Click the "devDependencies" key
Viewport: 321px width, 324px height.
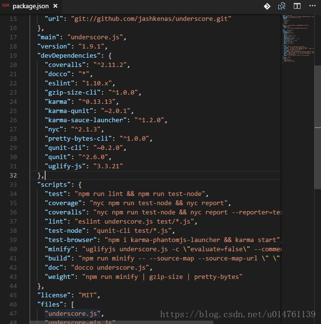pyautogui.click(x=69, y=56)
